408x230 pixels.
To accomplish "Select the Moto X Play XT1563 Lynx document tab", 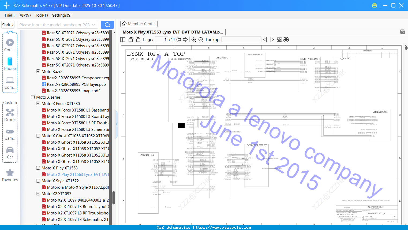I will coord(173,32).
